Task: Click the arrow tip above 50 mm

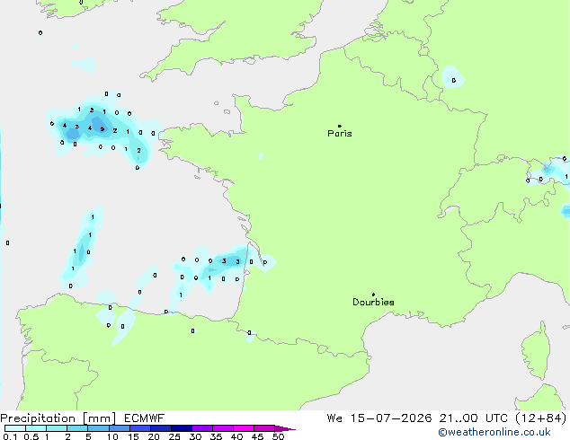Action: [x=285, y=428]
